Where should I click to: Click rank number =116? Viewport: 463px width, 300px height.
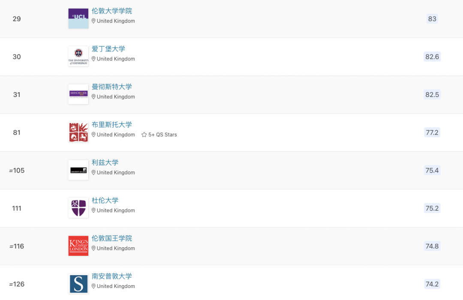[17, 246]
